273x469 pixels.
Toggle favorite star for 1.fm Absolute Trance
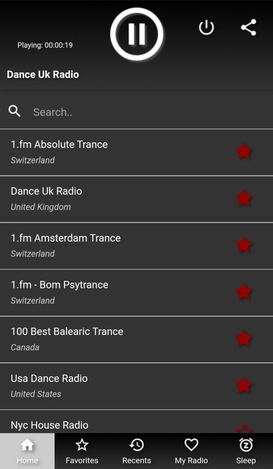pyautogui.click(x=244, y=152)
